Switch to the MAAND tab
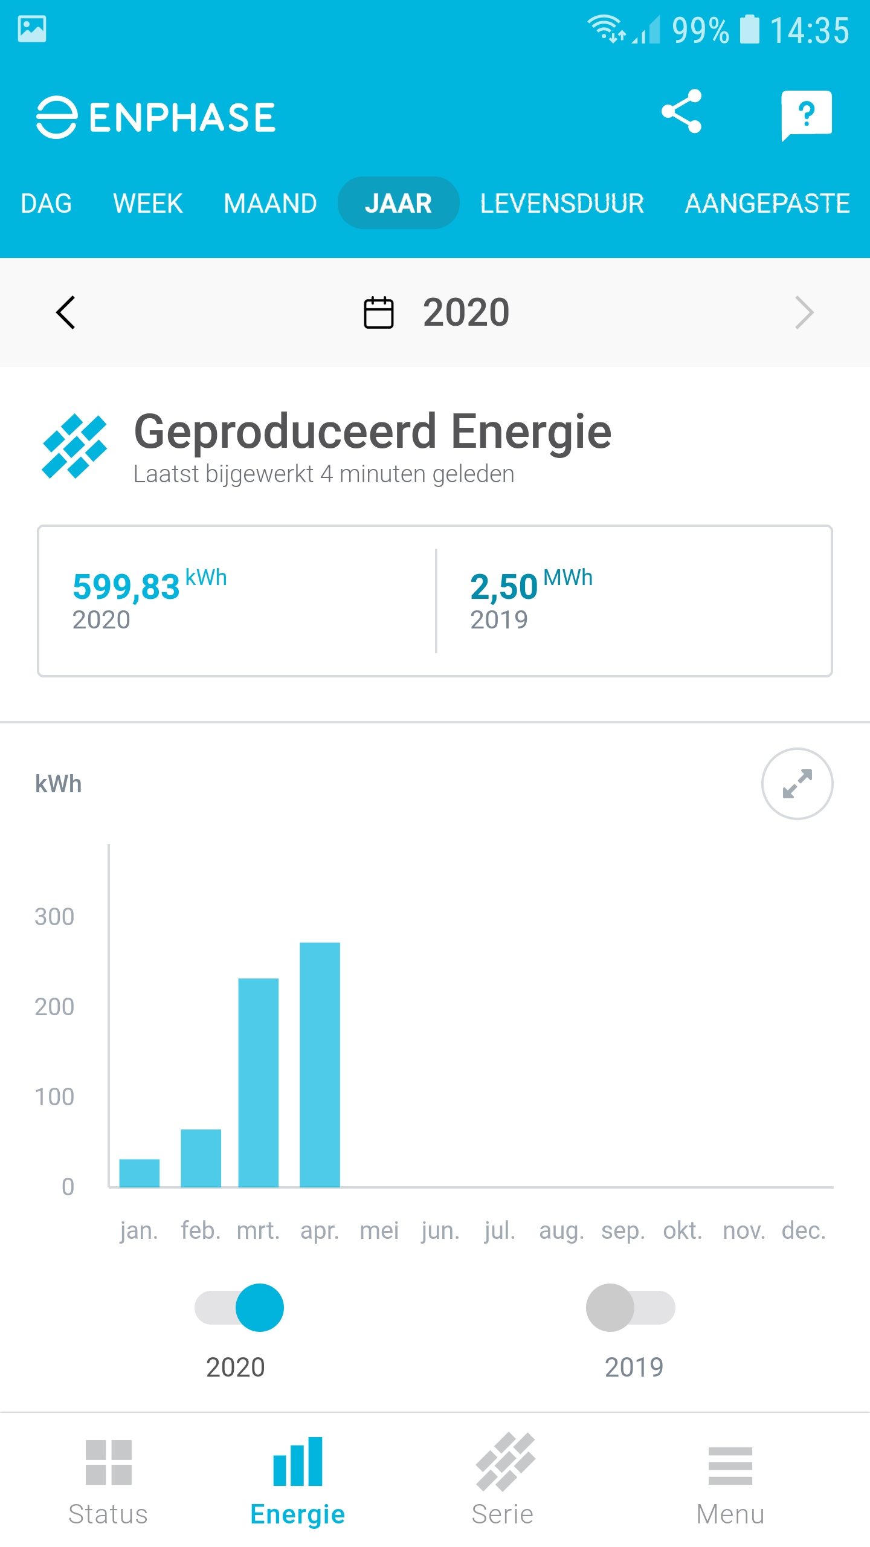This screenshot has height=1547, width=870. point(270,204)
